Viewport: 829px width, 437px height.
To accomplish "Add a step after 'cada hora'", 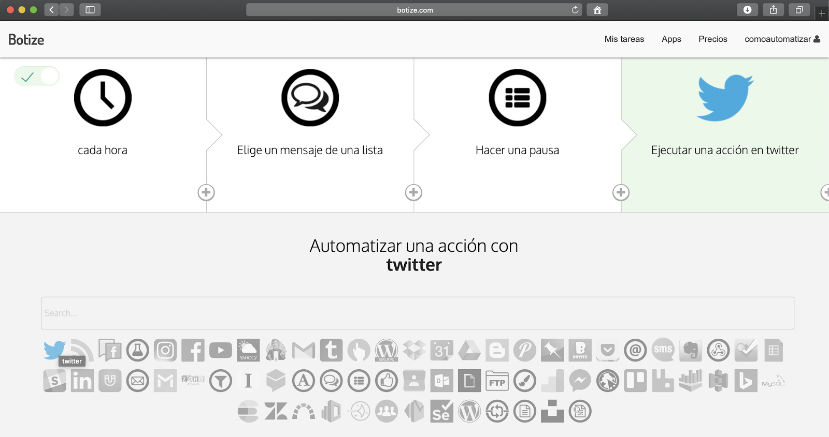I will 206,192.
